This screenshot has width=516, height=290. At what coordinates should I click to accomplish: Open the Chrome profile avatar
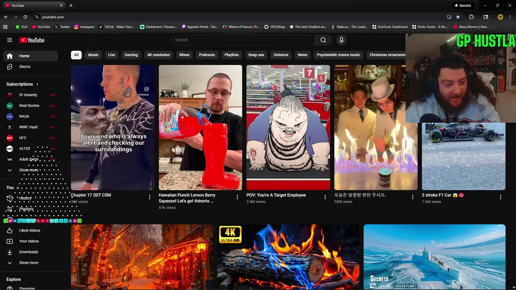pyautogui.click(x=500, y=17)
